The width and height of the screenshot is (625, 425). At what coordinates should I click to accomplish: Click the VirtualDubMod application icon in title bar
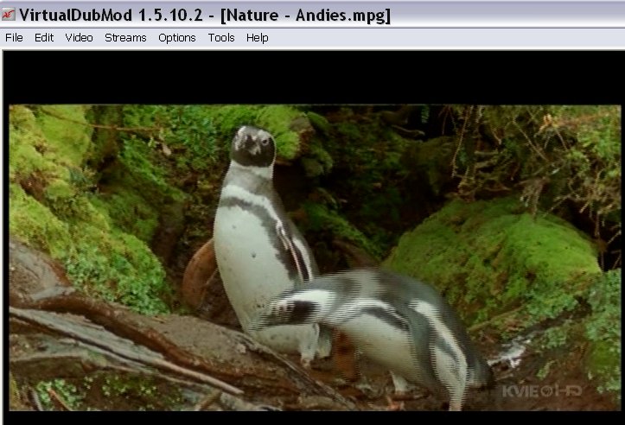pos(8,15)
